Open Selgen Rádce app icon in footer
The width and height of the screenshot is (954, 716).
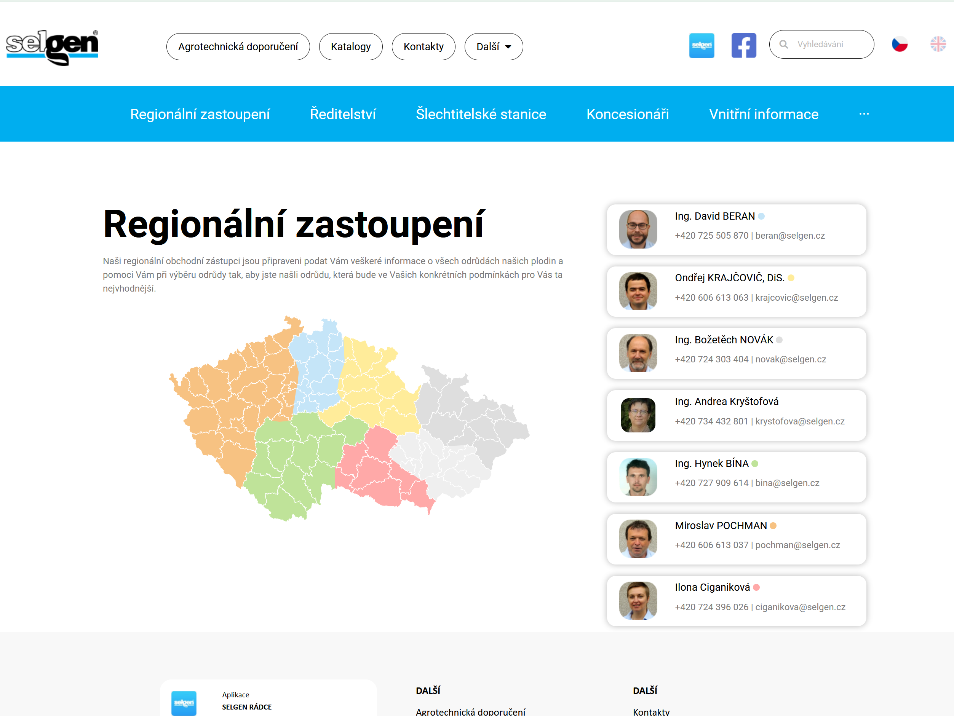184,703
